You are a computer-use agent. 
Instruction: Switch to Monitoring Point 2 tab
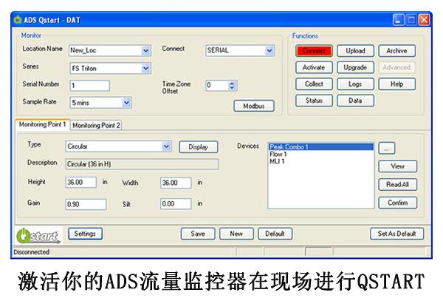[96, 125]
